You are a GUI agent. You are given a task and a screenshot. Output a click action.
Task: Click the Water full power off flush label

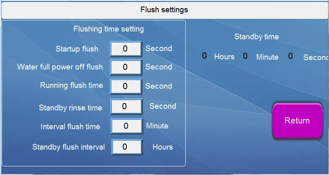(60, 67)
